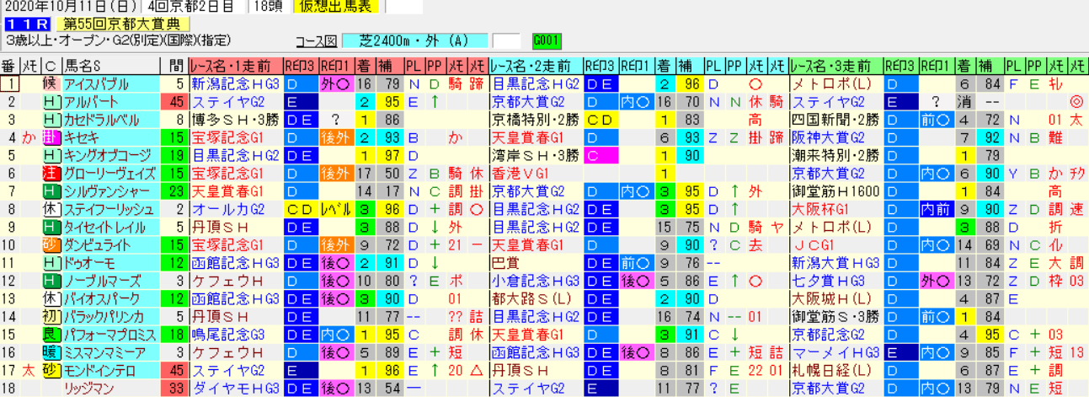Click the 七夕賞HG3 race cell

tap(835, 281)
